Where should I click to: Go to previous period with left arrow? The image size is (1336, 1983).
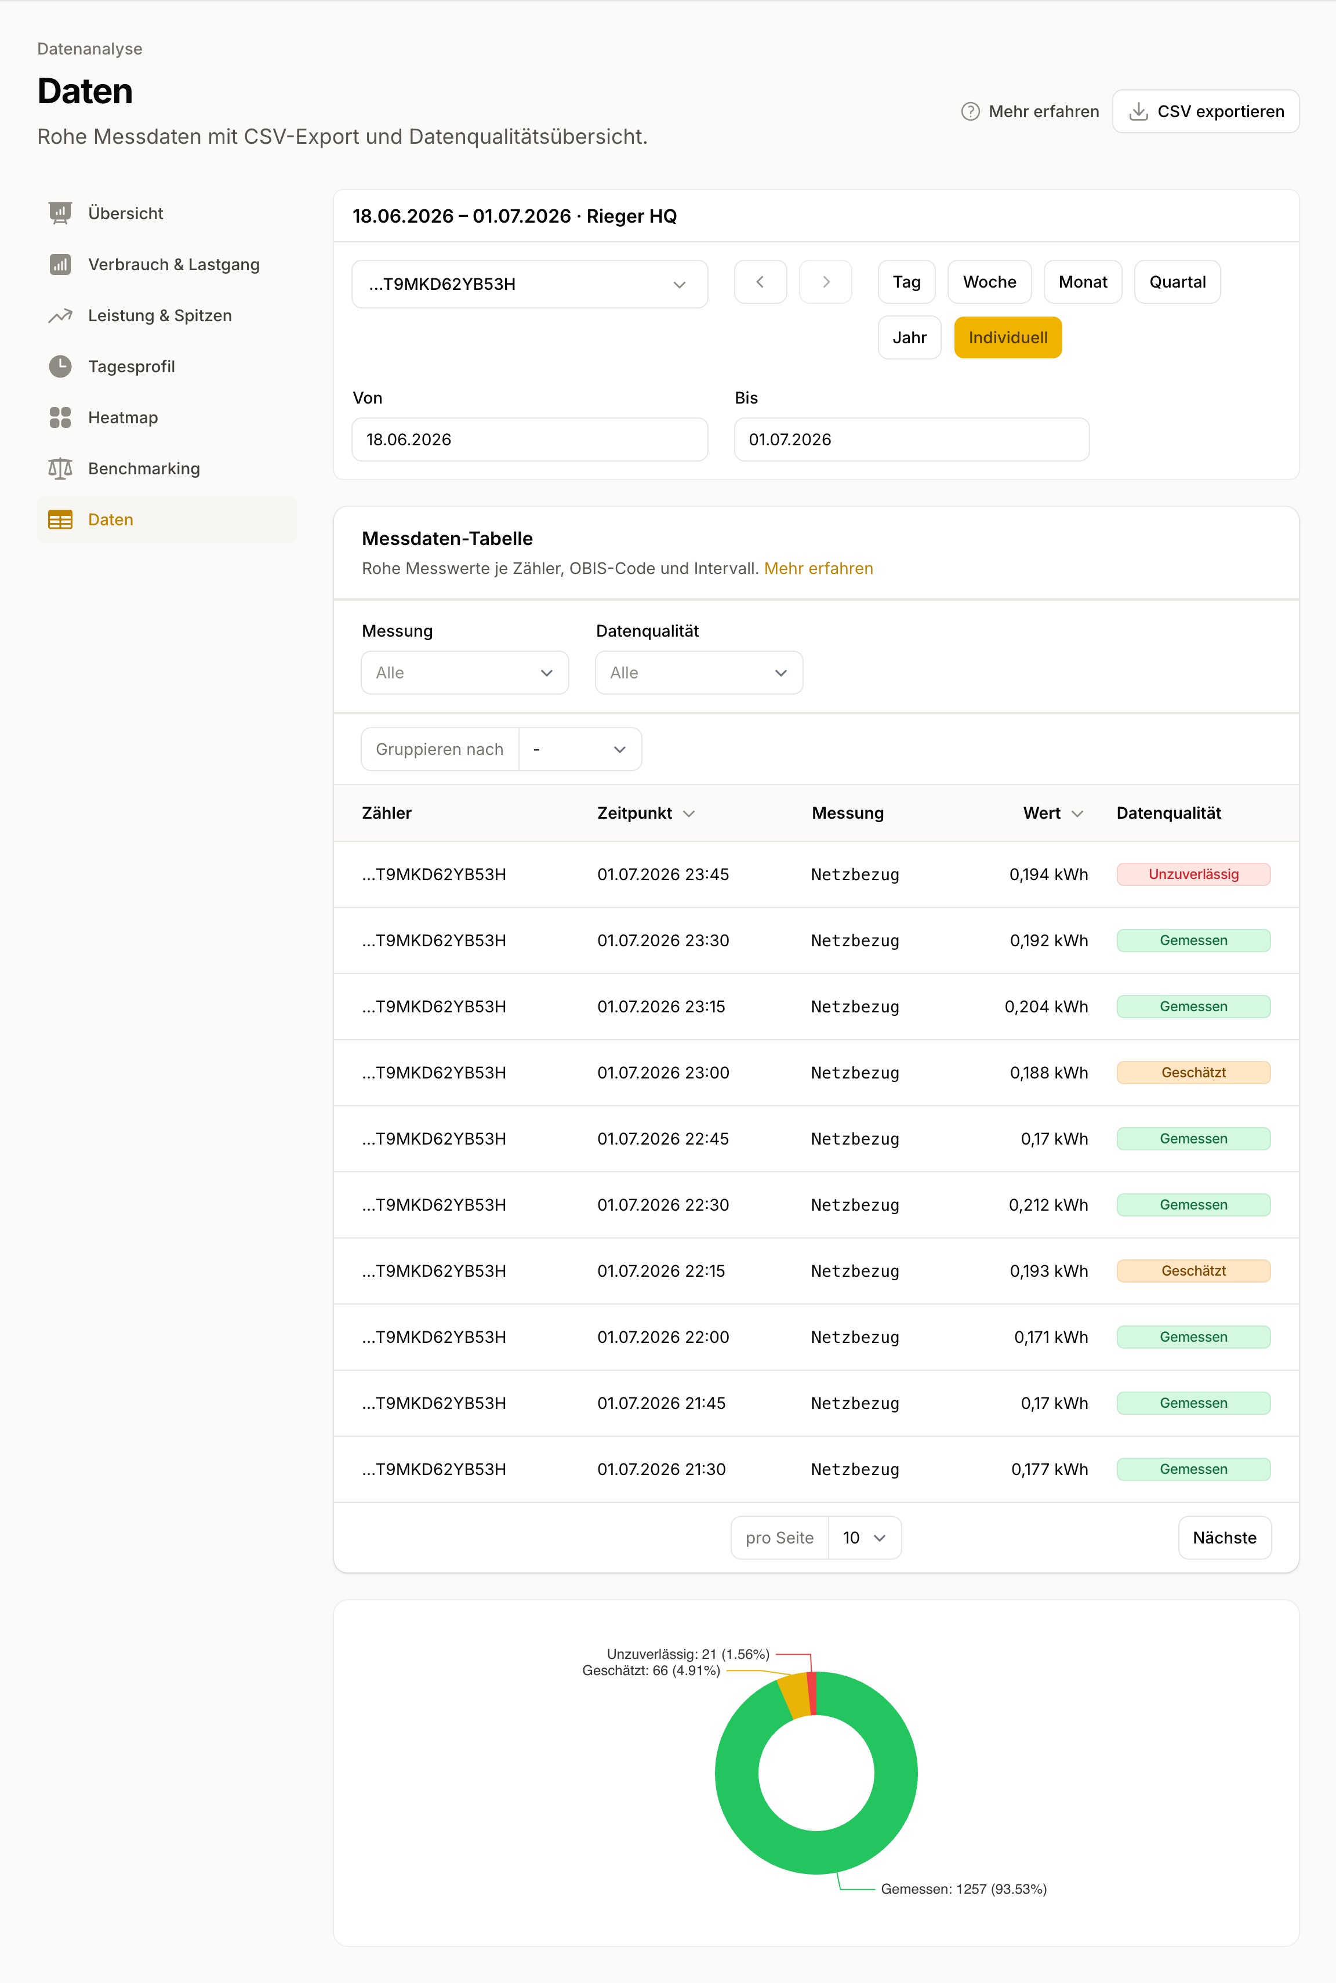pyautogui.click(x=760, y=282)
